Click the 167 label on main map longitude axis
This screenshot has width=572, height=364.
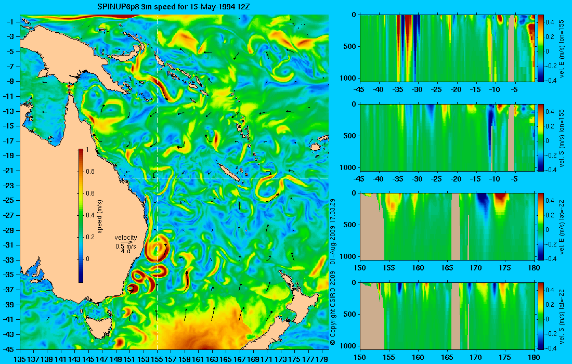[240, 359]
